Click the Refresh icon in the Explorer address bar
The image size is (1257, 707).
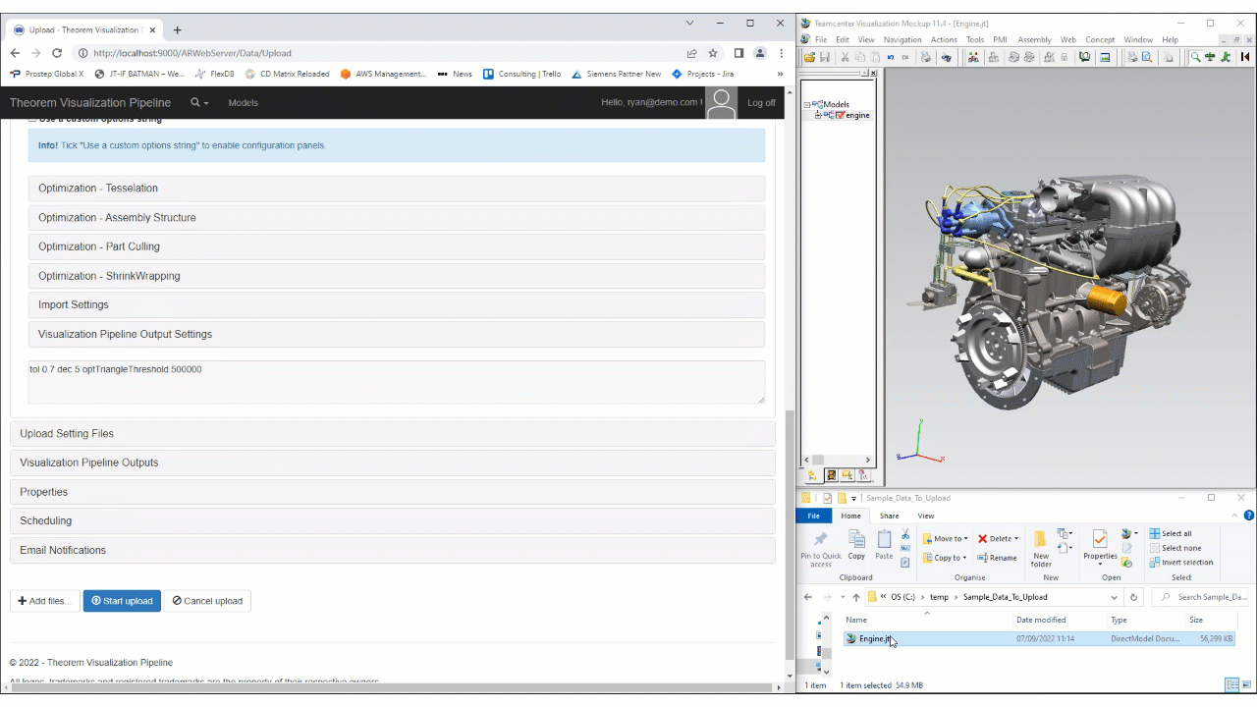click(1133, 596)
